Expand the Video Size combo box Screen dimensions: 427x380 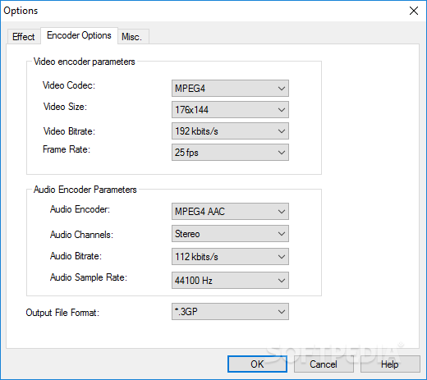[230, 109]
